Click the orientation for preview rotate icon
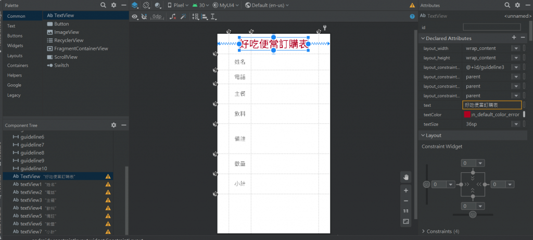Image resolution: width=533 pixels, height=240 pixels. coord(146,5)
